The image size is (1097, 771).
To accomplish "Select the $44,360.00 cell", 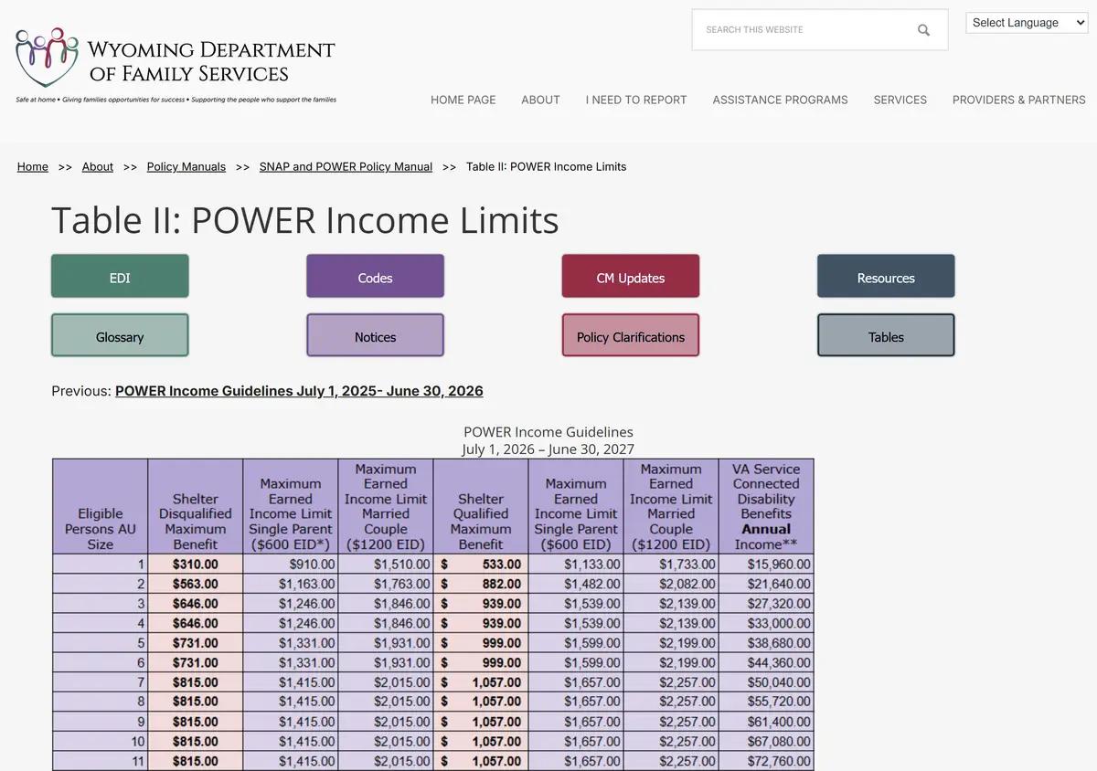I will pos(766,663).
